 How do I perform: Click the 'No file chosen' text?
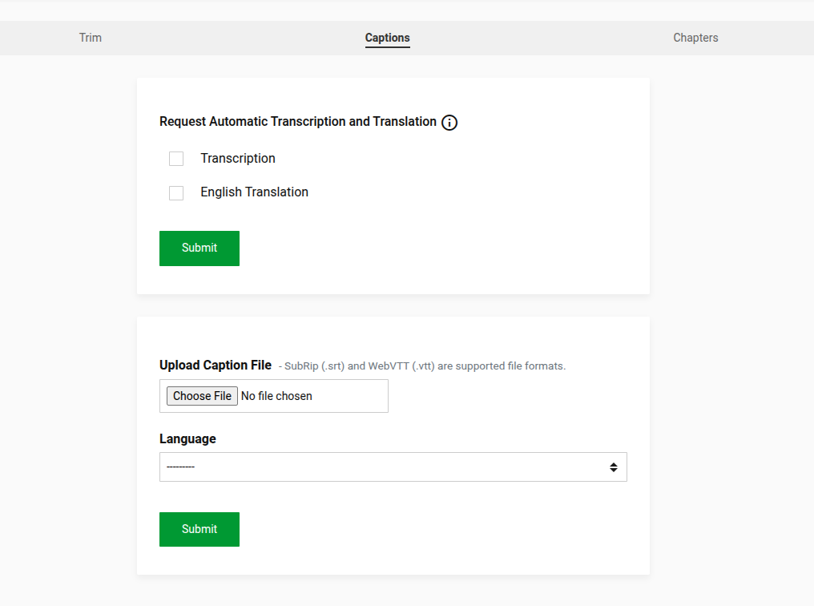click(x=276, y=396)
